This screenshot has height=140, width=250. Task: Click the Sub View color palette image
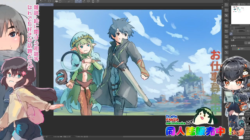coord(240,14)
